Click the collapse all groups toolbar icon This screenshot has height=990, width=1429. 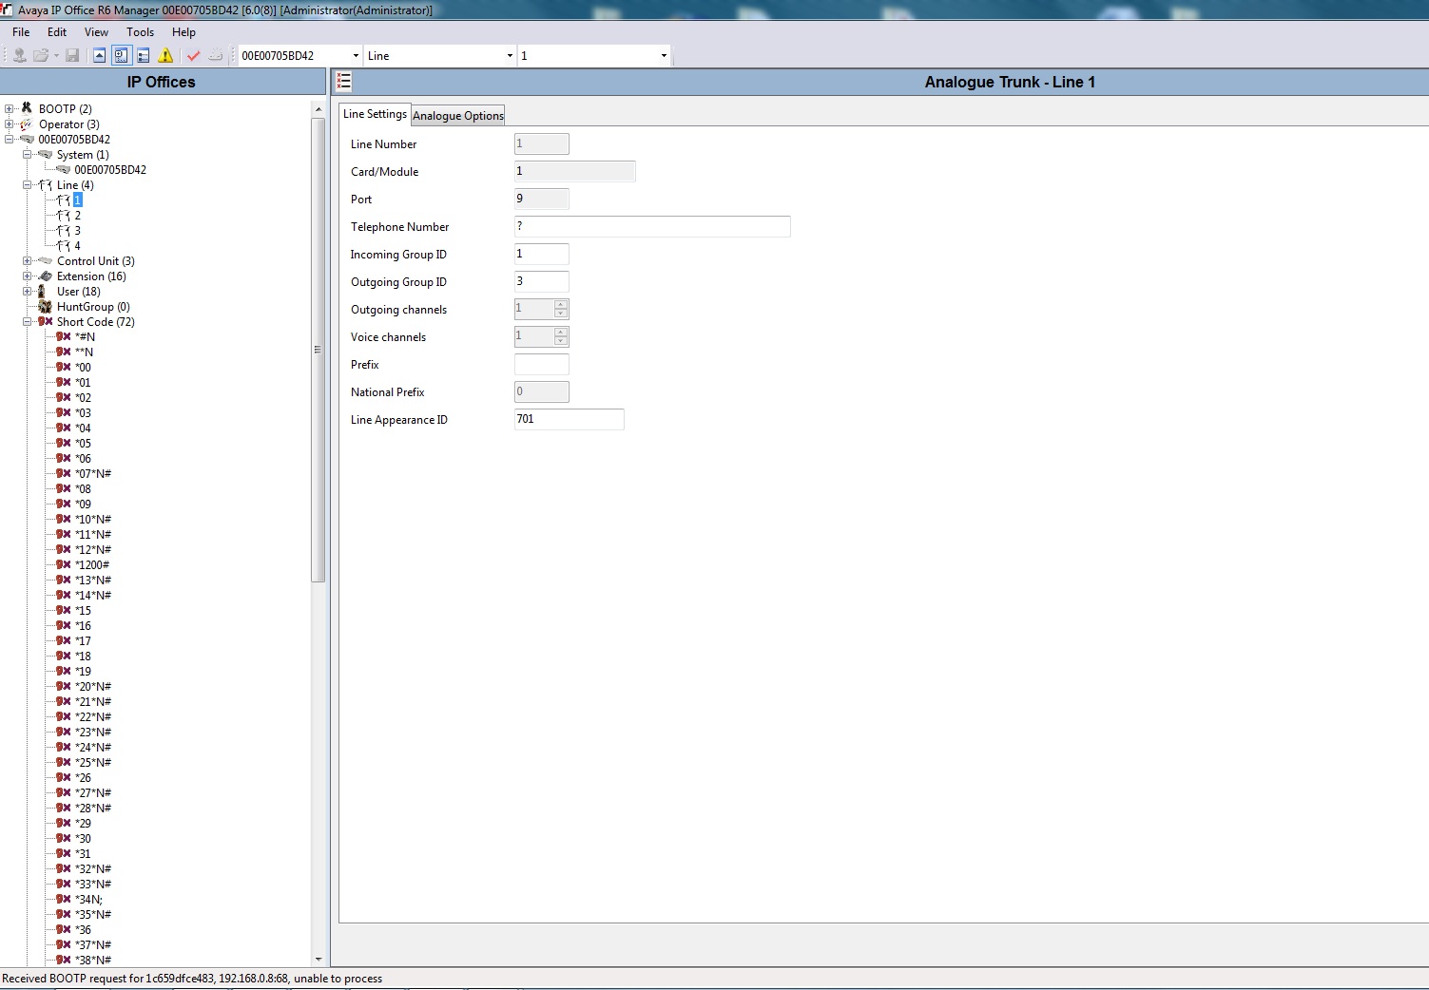(x=99, y=55)
